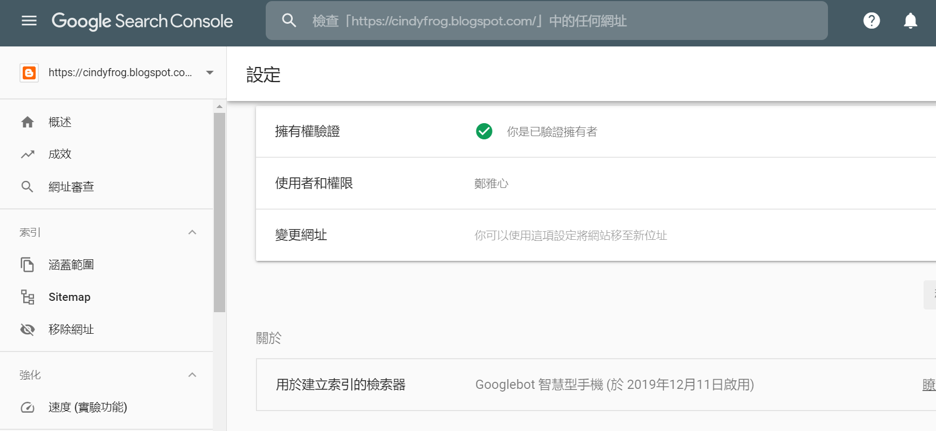
Task: Click the trend-line icon beside 成效
Action: click(x=28, y=154)
